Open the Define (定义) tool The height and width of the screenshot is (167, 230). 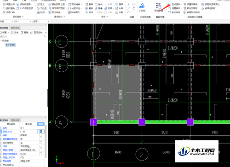40,4
